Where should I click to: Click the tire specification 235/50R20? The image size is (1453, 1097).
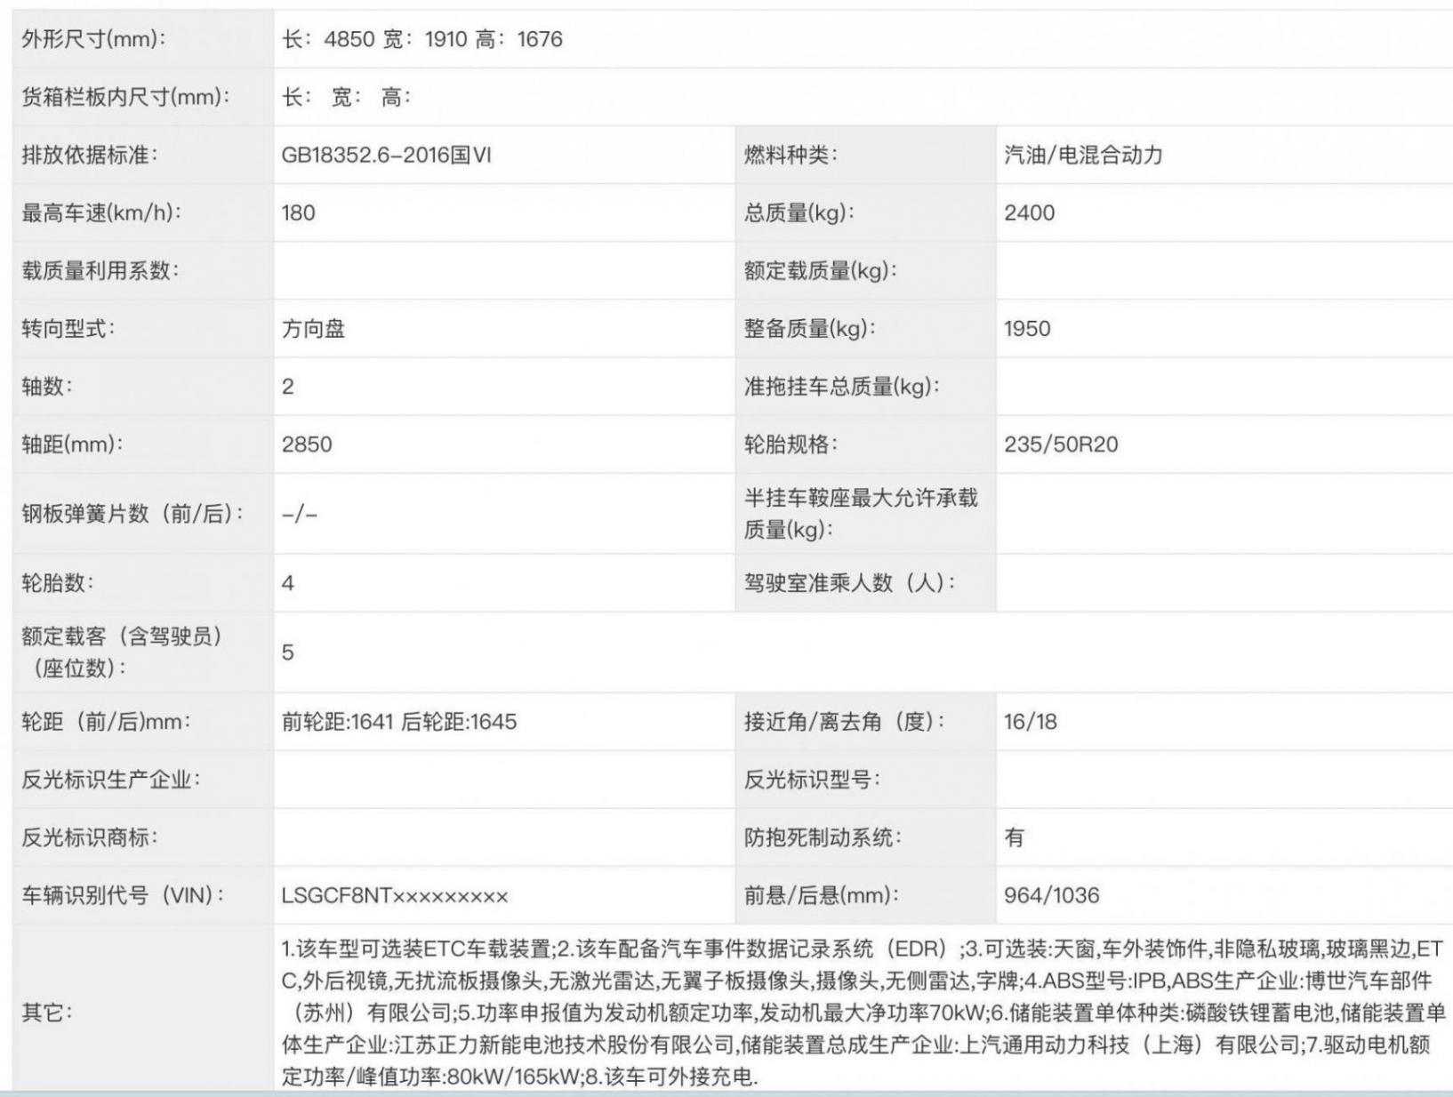pos(1061,444)
